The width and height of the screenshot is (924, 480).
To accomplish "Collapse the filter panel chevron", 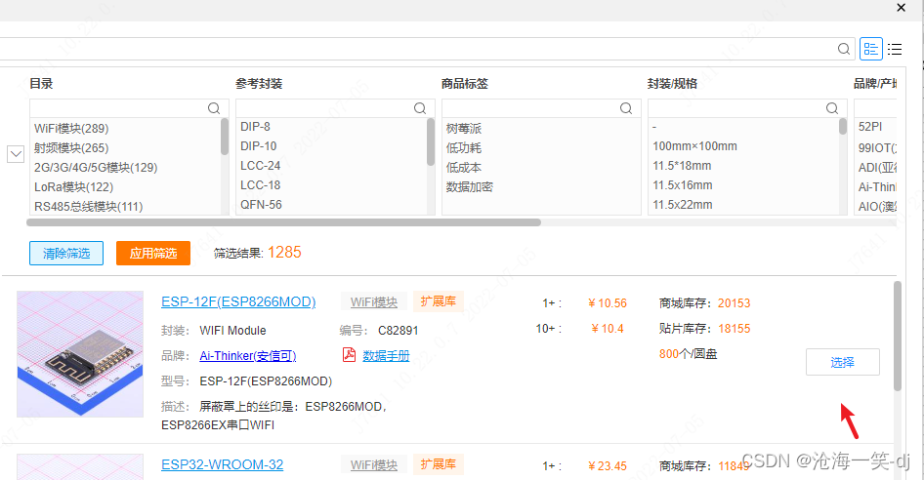I will click(16, 154).
